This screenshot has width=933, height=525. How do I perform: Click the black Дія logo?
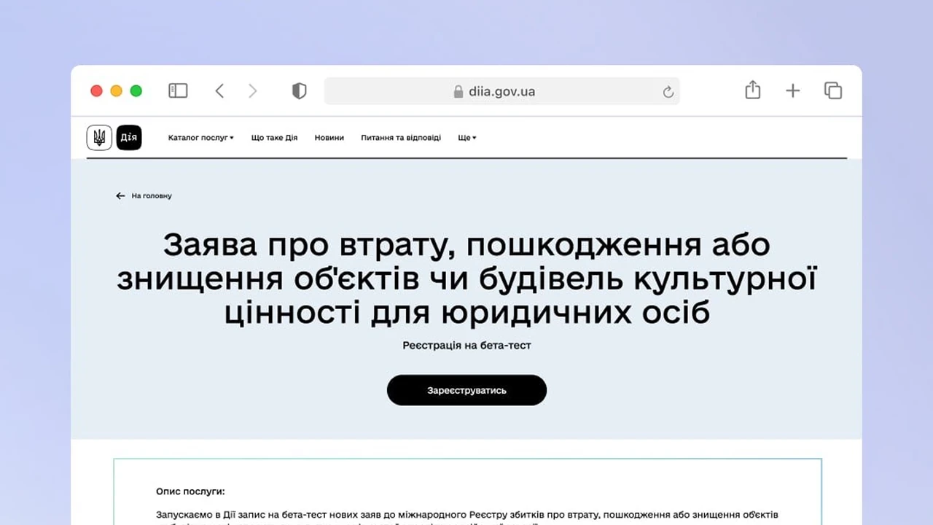click(x=129, y=137)
